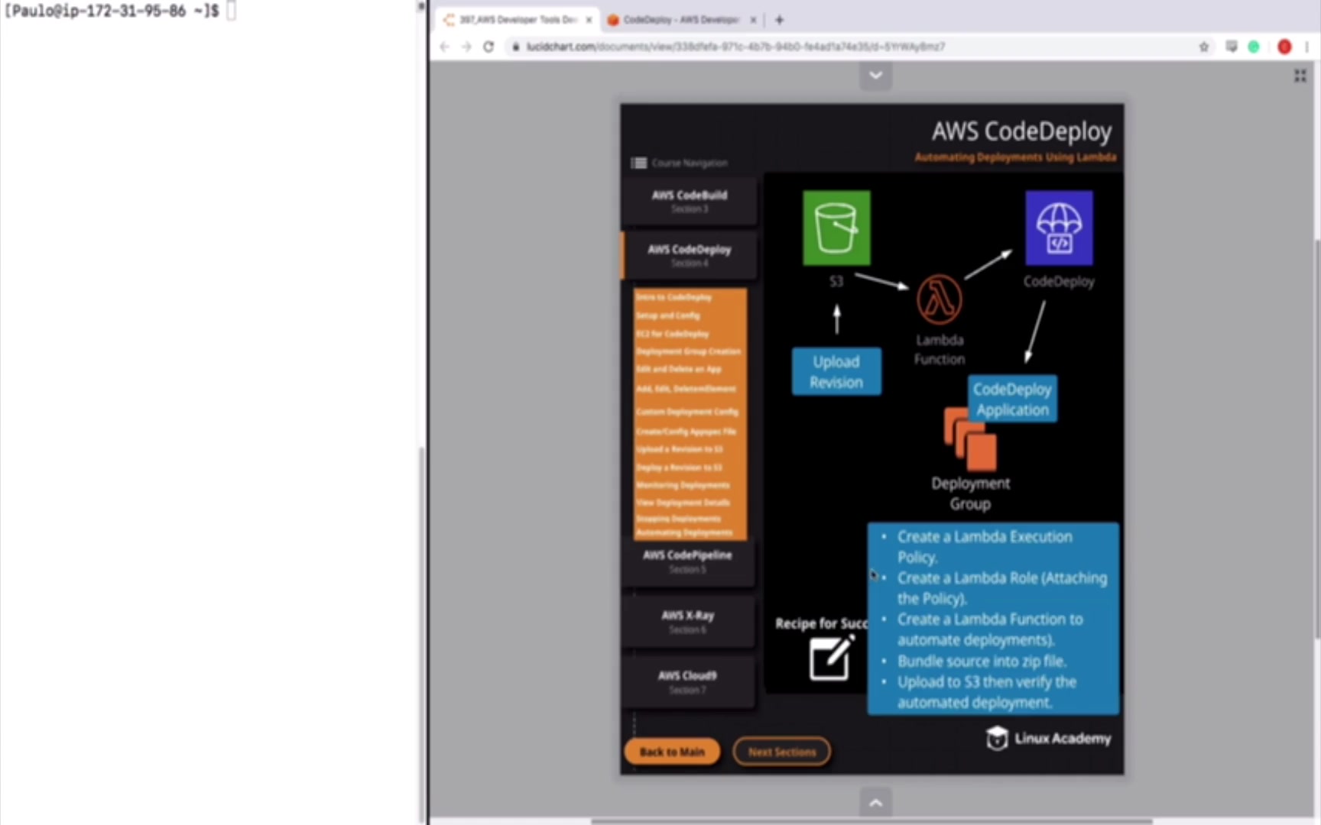Click the CodeDeploy parachute icon
This screenshot has width=1321, height=825.
(1059, 228)
